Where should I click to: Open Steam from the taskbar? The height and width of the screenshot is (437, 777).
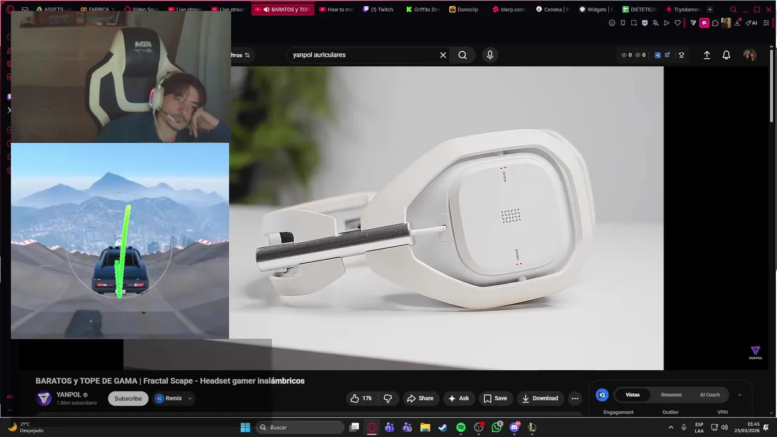click(x=443, y=427)
